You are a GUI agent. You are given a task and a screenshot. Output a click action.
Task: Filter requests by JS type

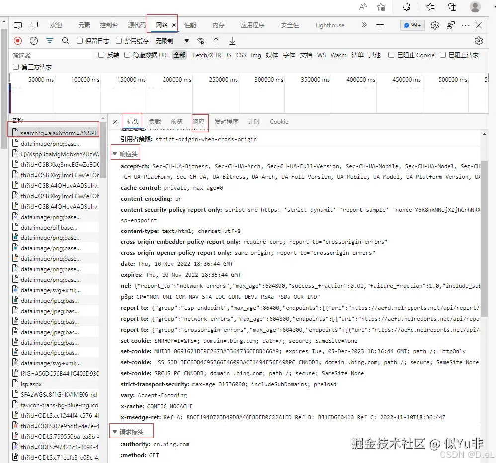pyautogui.click(x=229, y=55)
